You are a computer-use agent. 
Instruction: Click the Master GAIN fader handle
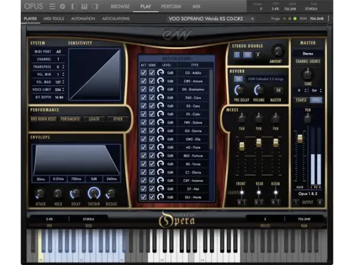point(300,138)
